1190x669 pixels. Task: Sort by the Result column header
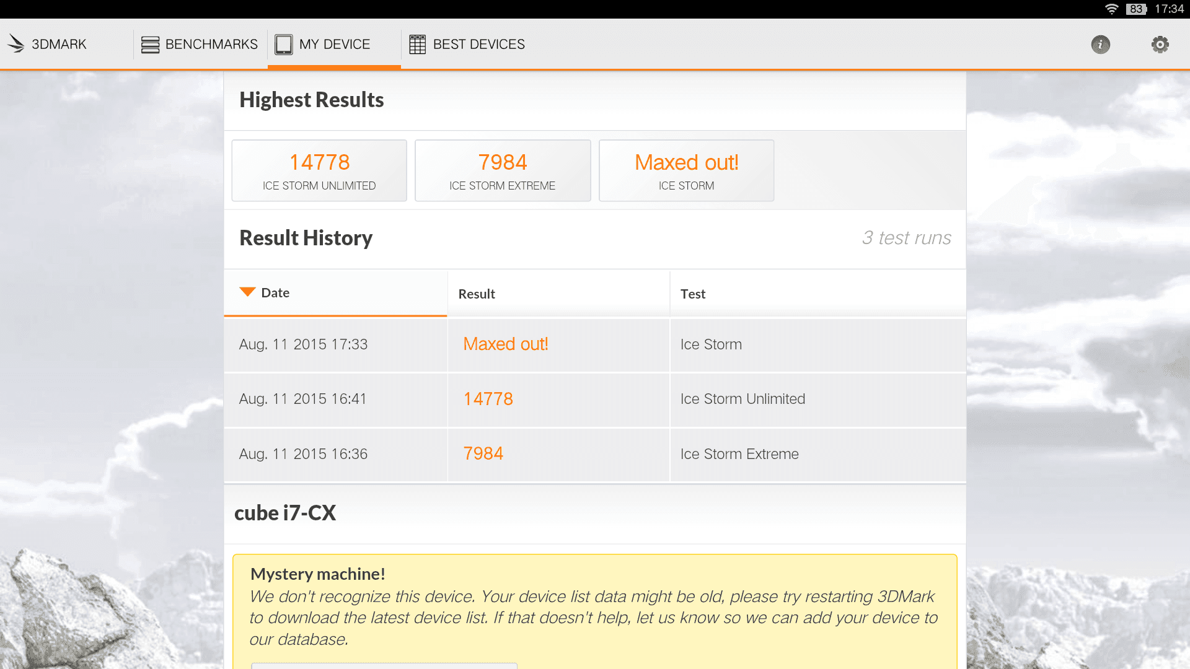click(558, 294)
